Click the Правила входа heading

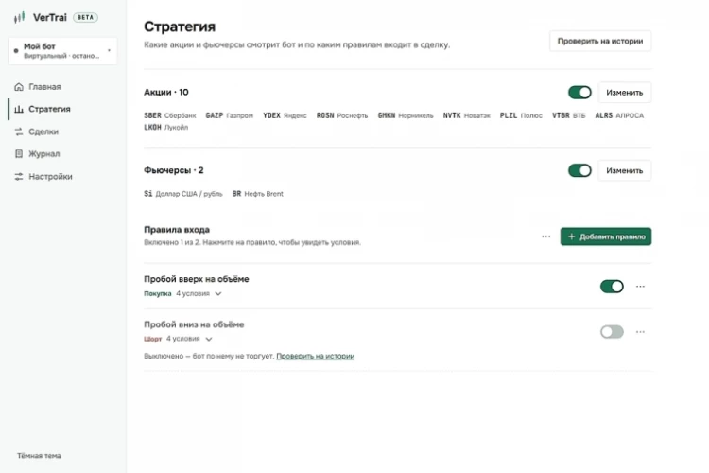click(x=177, y=230)
